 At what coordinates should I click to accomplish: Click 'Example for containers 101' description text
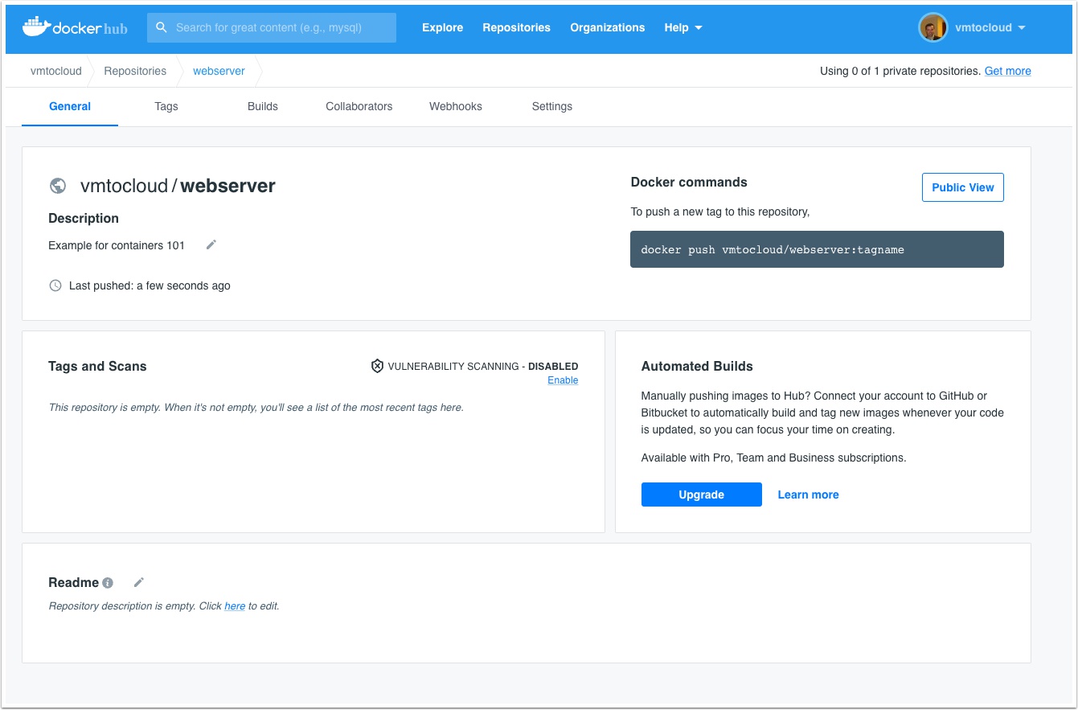click(x=117, y=245)
